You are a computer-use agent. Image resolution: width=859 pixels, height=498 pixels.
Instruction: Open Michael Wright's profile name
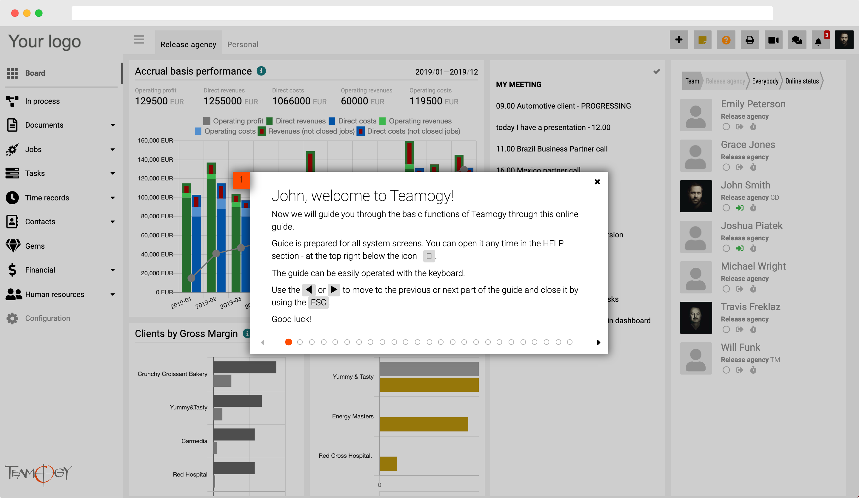click(753, 266)
